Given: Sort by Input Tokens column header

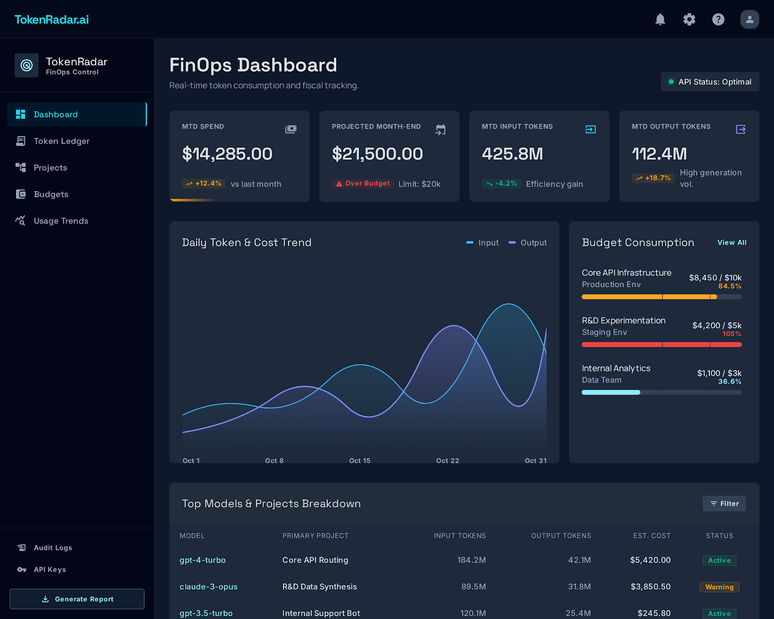Looking at the screenshot, I should click(x=460, y=536).
